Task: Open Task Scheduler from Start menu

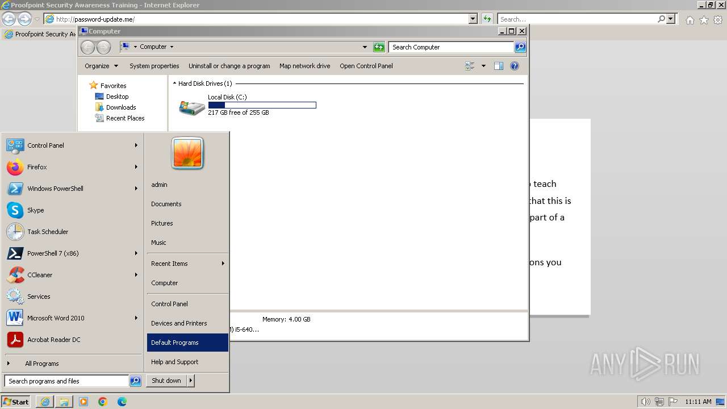Action: point(72,232)
